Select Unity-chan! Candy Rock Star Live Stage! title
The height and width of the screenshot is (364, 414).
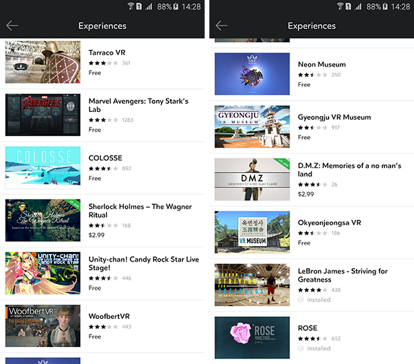(143, 264)
